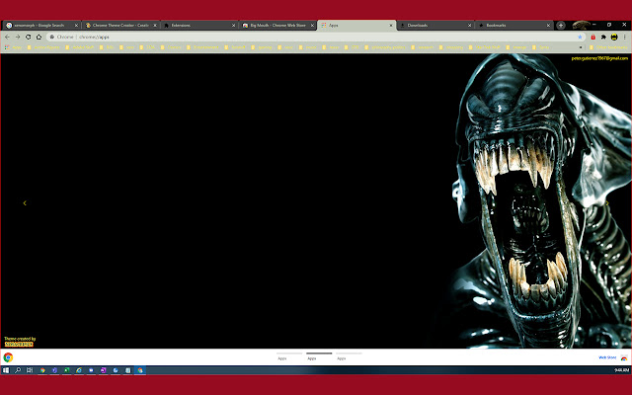Show next apps page with right chevron

click(607, 203)
